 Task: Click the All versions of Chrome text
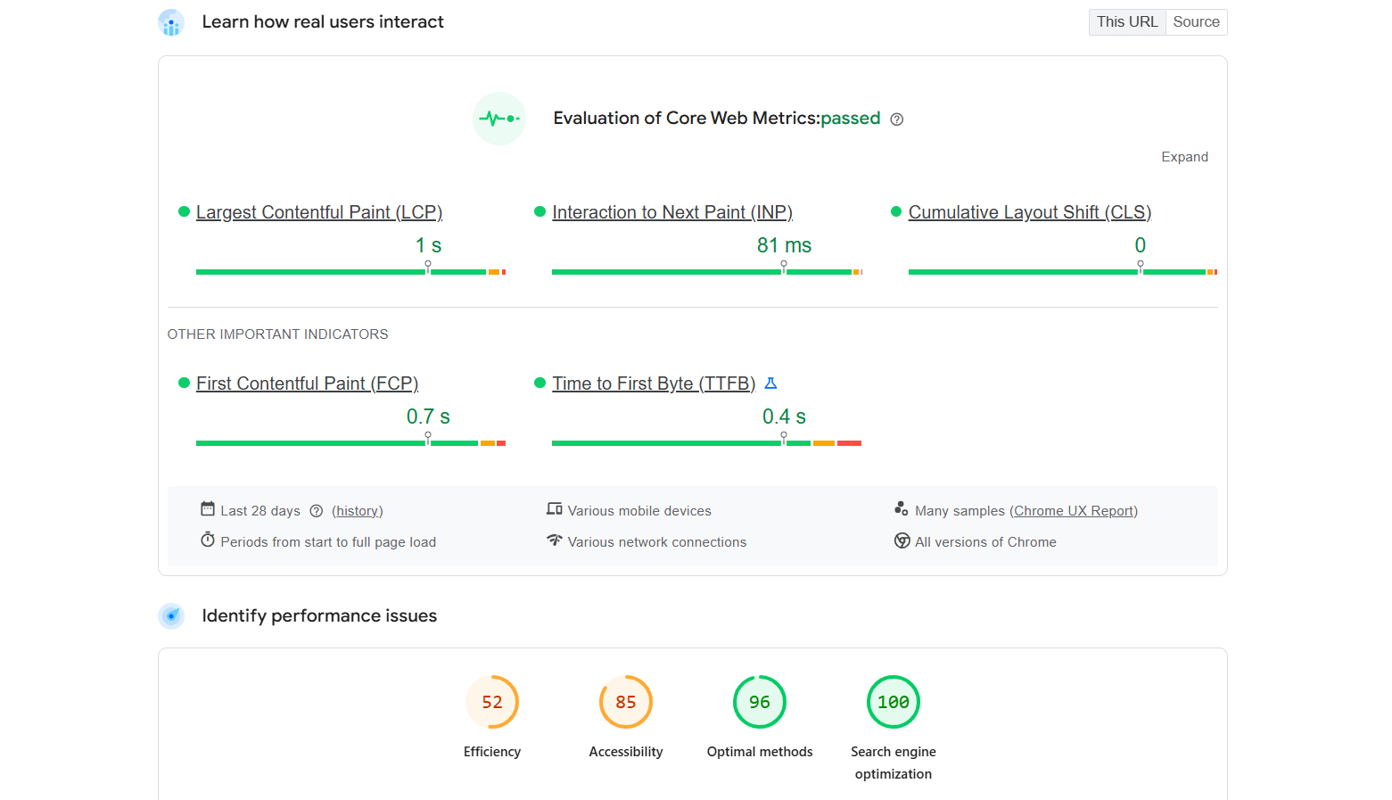[985, 542]
